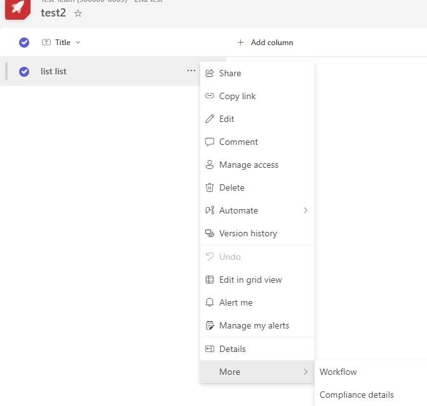Click the Undo arrow icon
The width and height of the screenshot is (427, 406).
(210, 257)
